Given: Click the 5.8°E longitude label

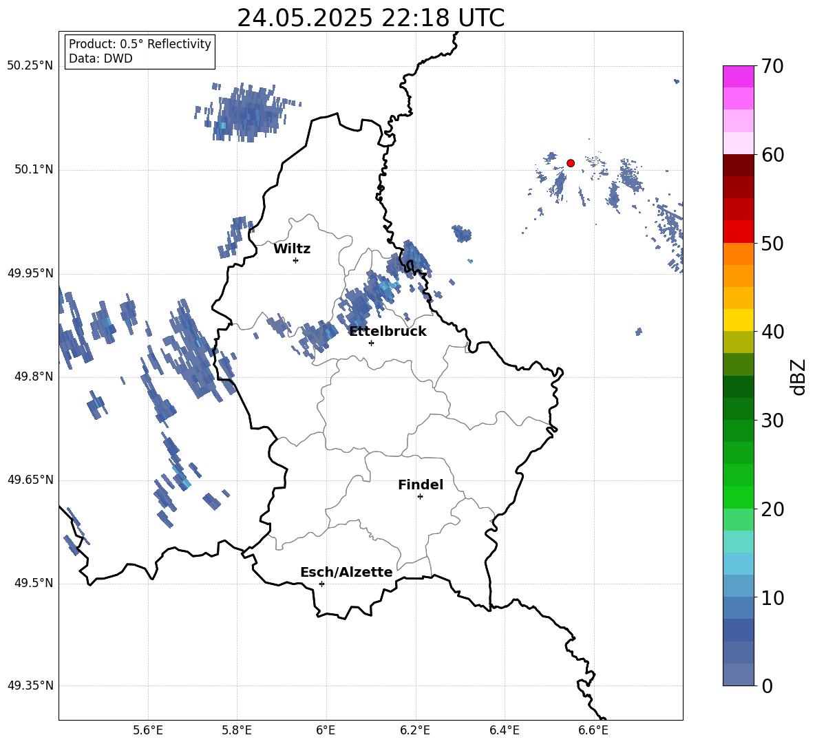Looking at the screenshot, I should (237, 730).
